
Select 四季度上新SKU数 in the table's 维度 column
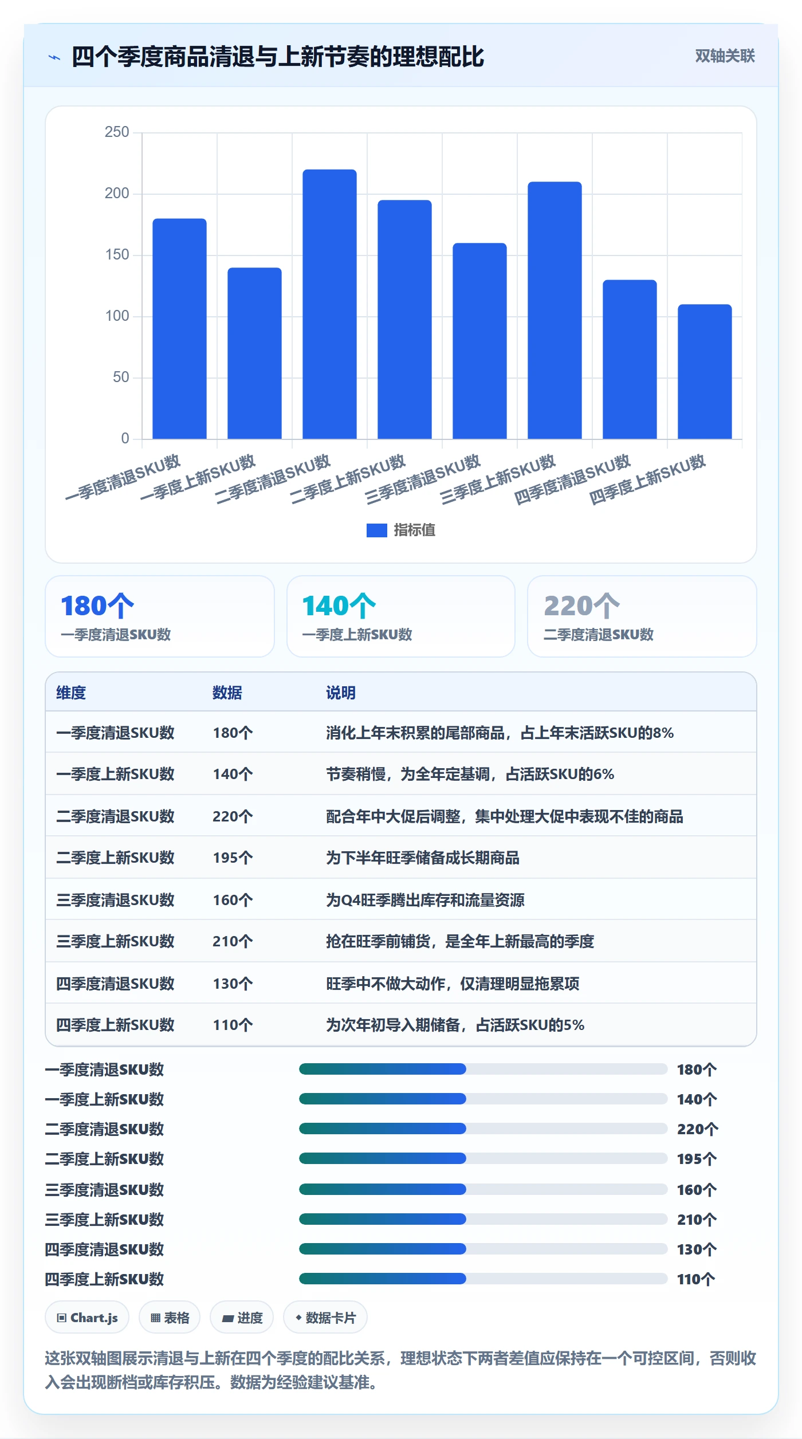[x=115, y=1025]
